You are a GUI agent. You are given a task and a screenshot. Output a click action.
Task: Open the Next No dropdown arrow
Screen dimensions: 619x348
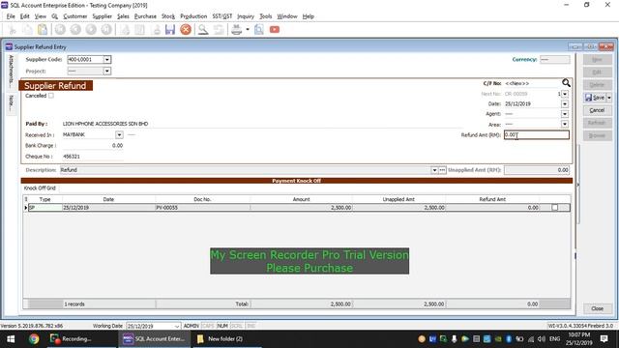coord(565,94)
